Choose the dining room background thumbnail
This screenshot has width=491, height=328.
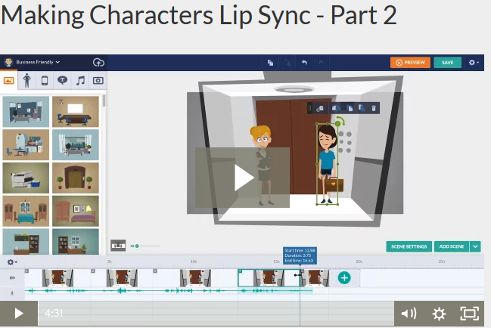click(26, 211)
